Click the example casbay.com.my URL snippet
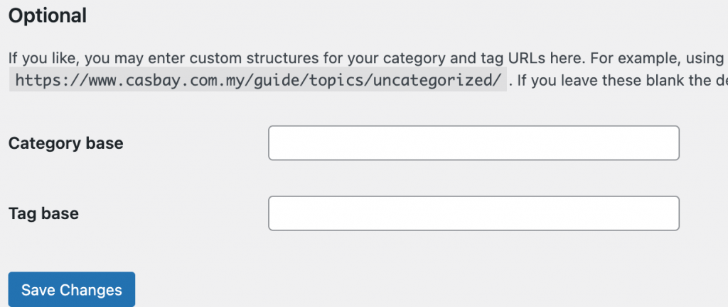 pyautogui.click(x=257, y=80)
